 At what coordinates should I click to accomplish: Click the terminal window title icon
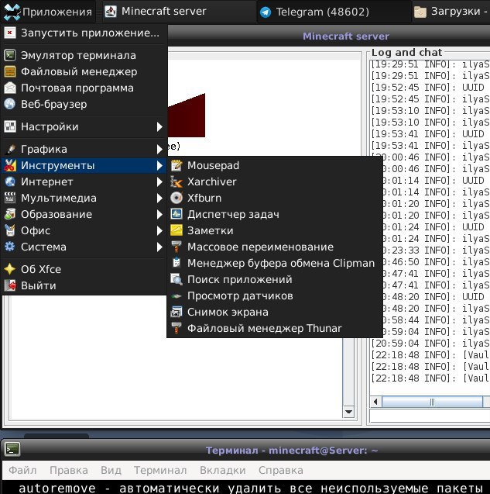[12, 449]
